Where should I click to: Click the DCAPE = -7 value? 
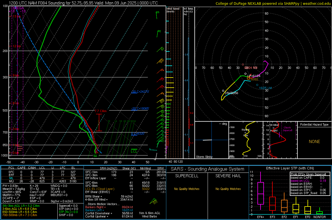click(11, 198)
